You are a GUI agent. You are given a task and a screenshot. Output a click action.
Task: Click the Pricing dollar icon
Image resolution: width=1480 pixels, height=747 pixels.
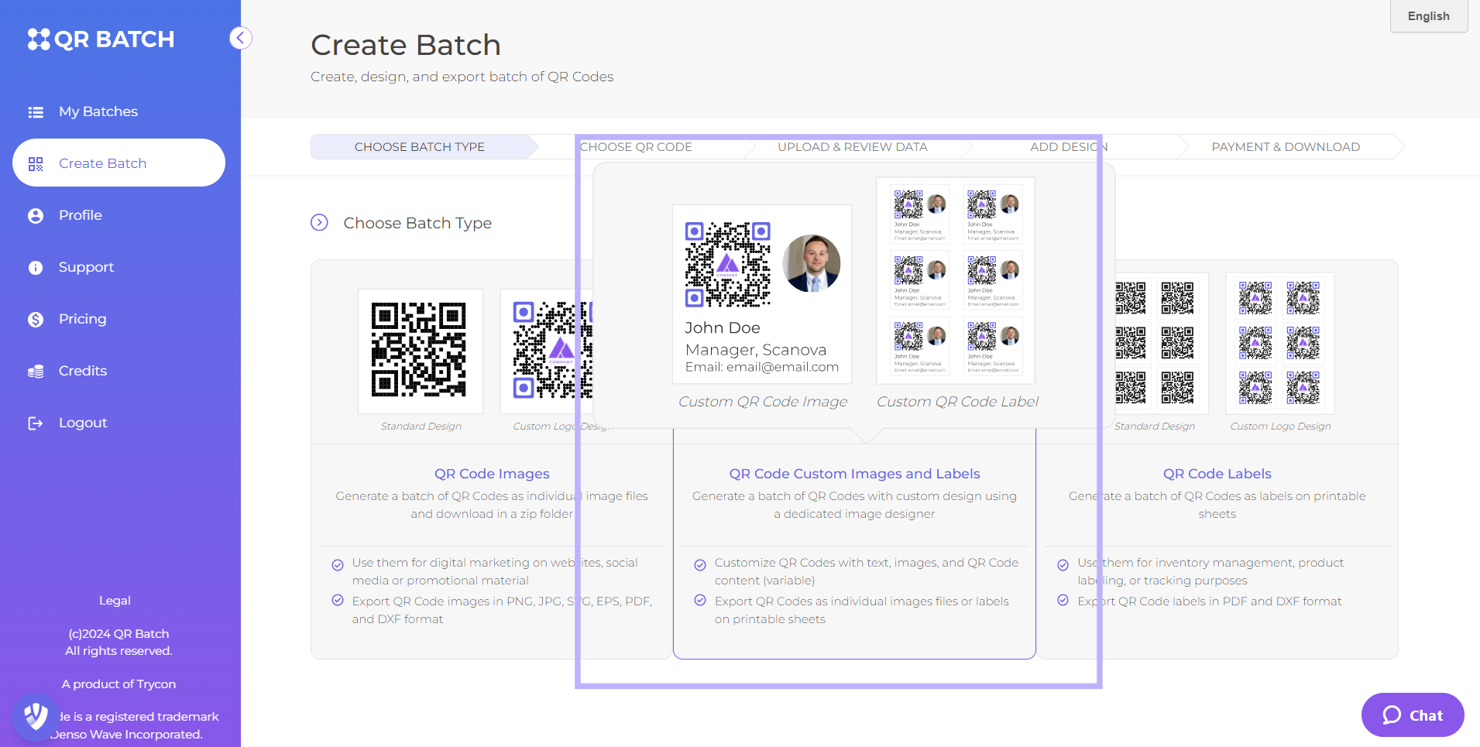click(x=36, y=320)
